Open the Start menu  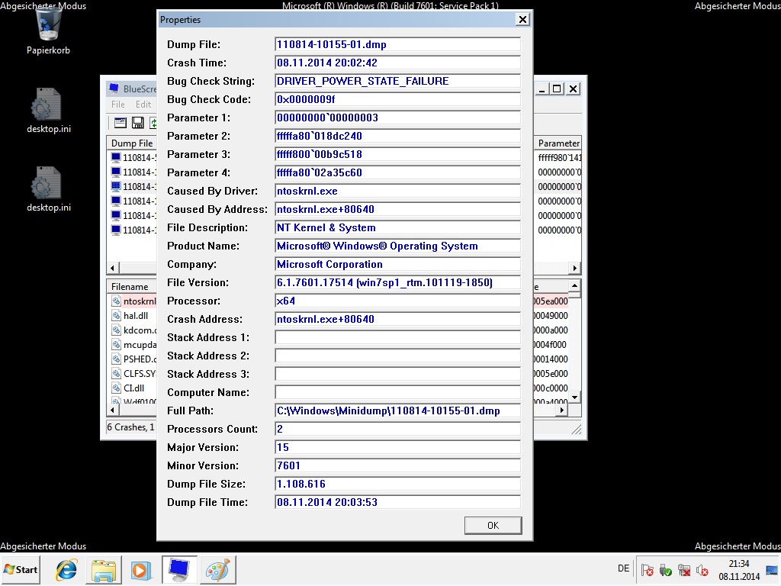coord(21,569)
